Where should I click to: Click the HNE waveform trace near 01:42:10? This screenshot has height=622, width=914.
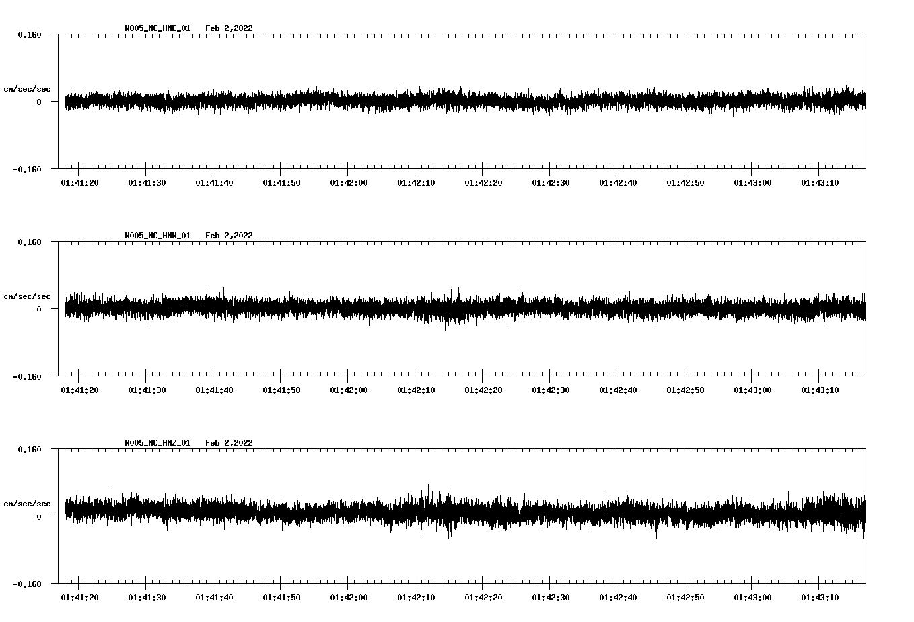point(415,100)
